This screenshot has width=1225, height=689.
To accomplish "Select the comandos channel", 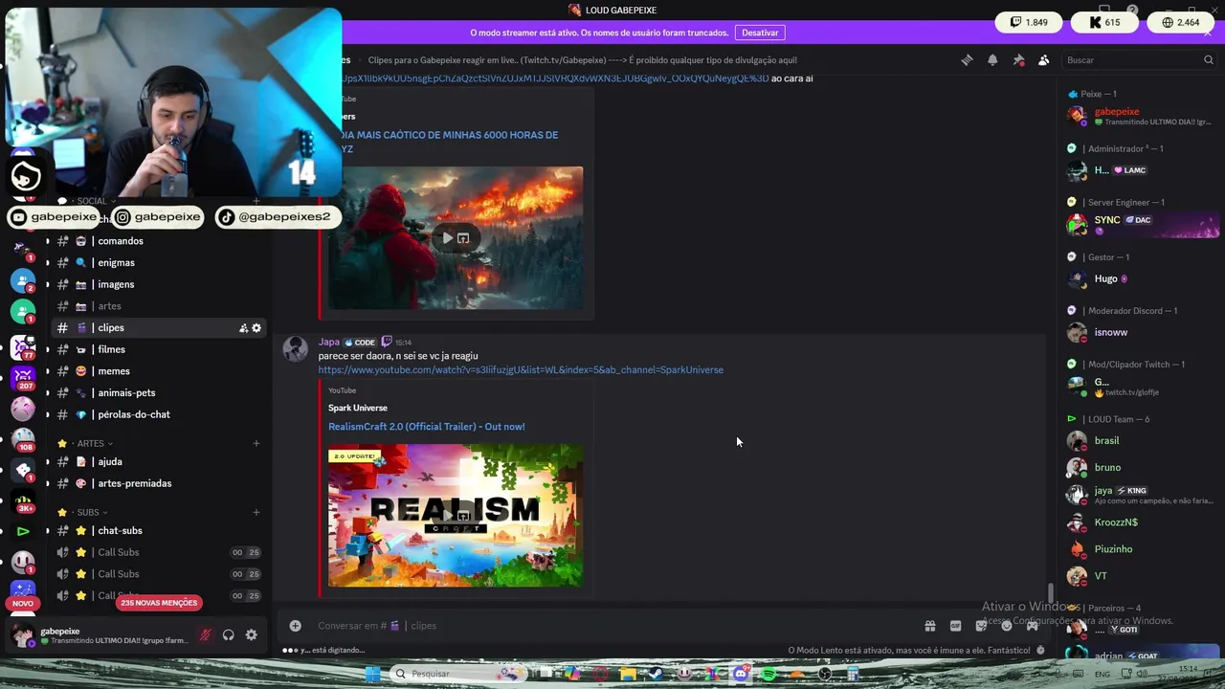I will click(x=157, y=241).
